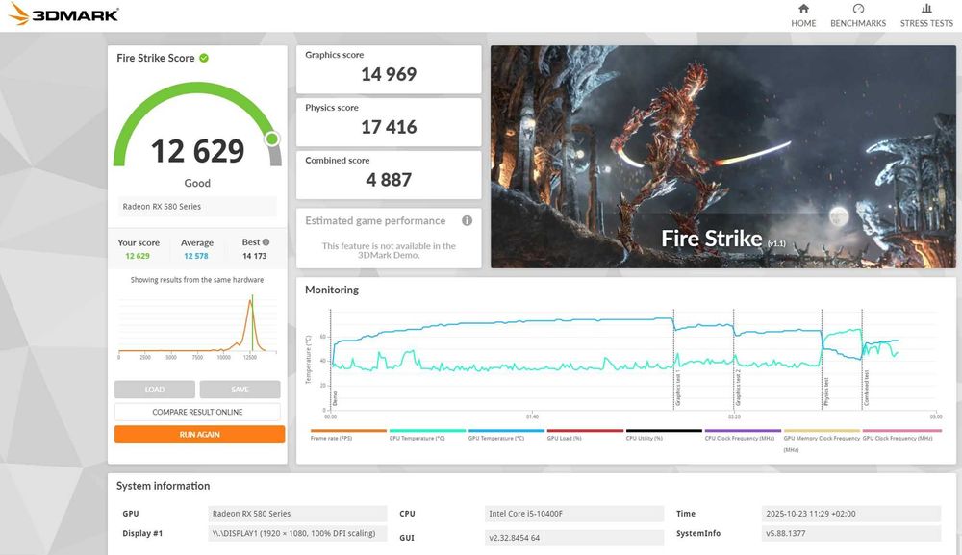Click Graphics test 2 marker in chart
Image resolution: width=962 pixels, height=555 pixels.
coord(738,388)
